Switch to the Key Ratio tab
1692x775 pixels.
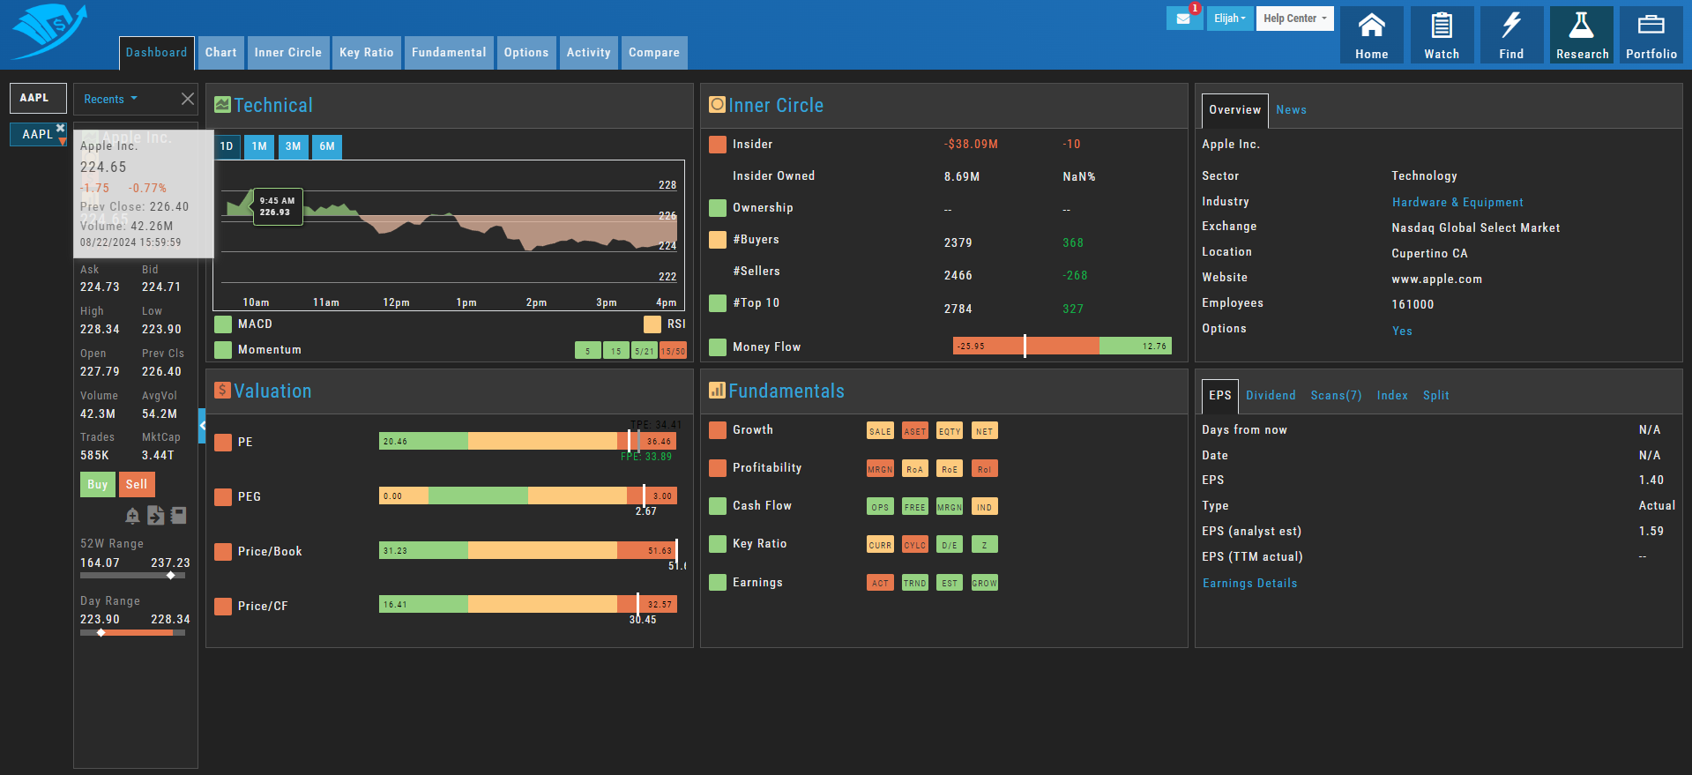pyautogui.click(x=367, y=53)
